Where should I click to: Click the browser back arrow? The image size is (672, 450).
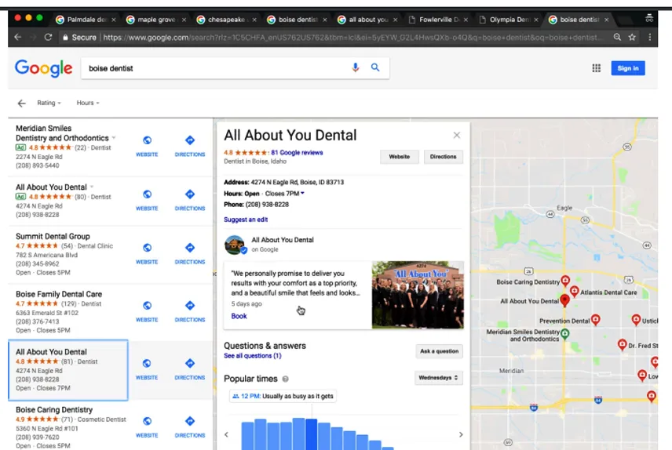tap(17, 38)
